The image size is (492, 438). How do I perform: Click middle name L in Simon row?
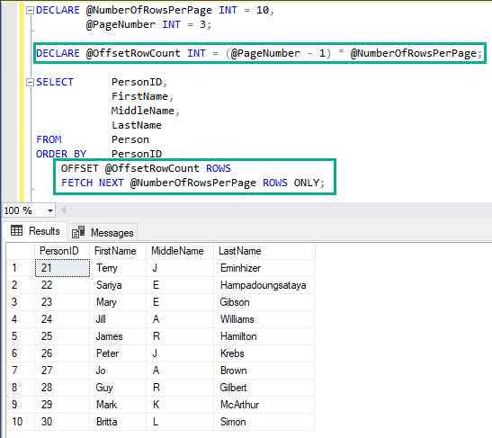[156, 422]
